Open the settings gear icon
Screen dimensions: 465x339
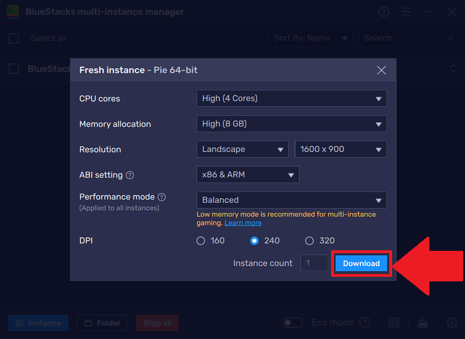[x=451, y=323]
